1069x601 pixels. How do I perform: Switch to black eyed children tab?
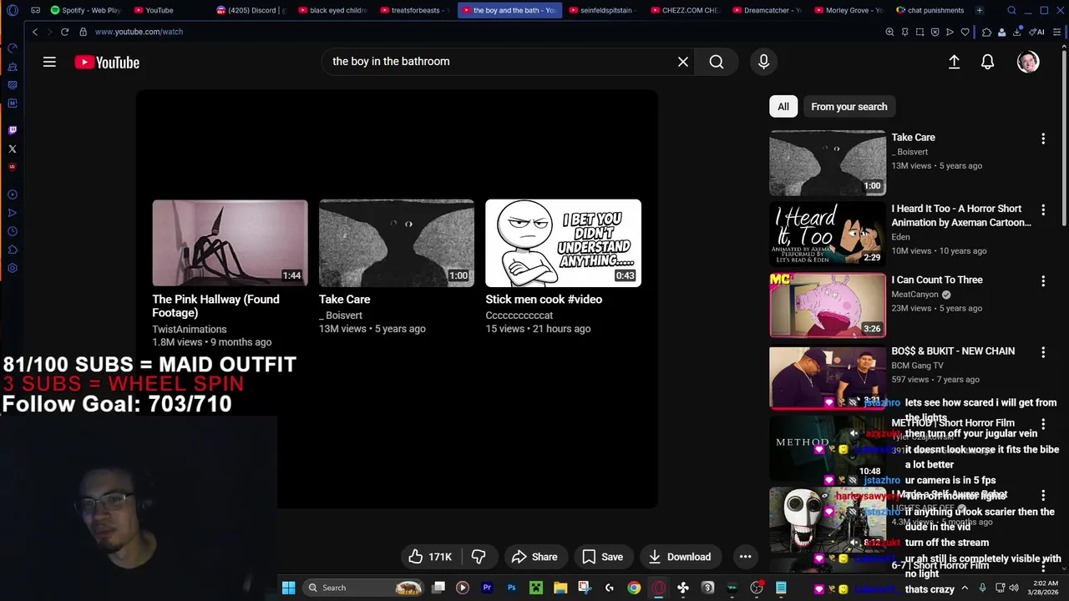coord(332,10)
